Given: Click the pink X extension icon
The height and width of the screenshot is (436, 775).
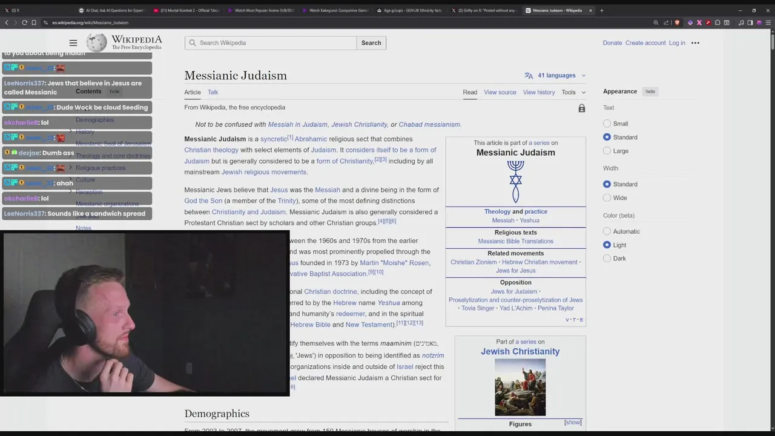Looking at the screenshot, I should pos(699,22).
